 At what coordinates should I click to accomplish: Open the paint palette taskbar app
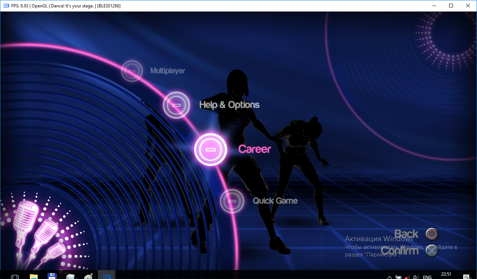pos(88,276)
